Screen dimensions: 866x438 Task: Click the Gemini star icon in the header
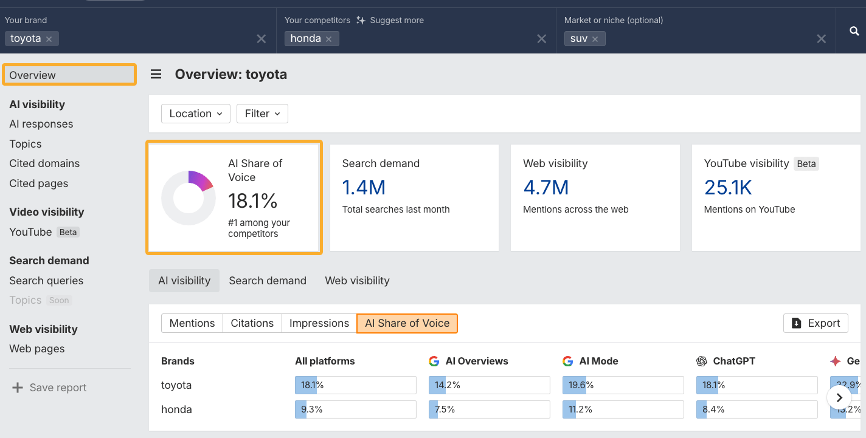click(836, 361)
